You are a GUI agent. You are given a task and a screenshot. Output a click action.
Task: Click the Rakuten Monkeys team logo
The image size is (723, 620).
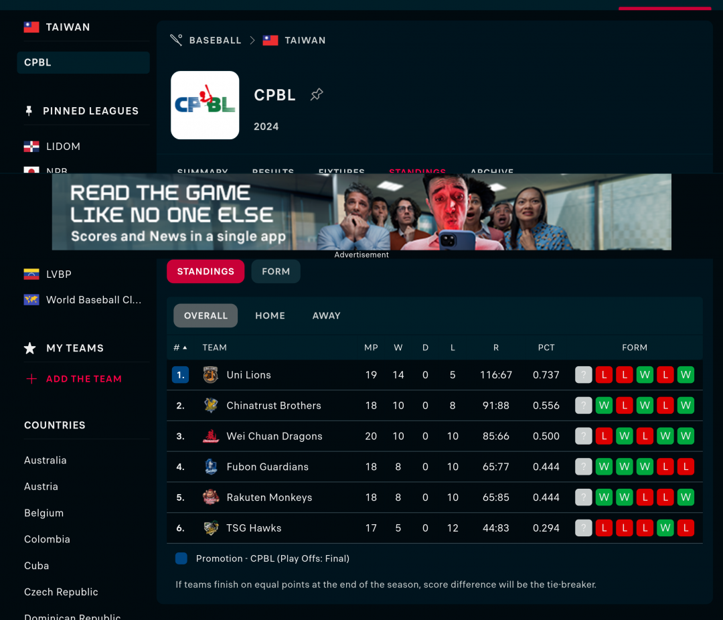pyautogui.click(x=211, y=497)
